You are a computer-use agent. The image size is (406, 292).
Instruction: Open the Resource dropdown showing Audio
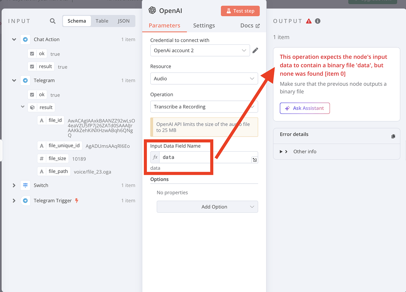click(204, 78)
